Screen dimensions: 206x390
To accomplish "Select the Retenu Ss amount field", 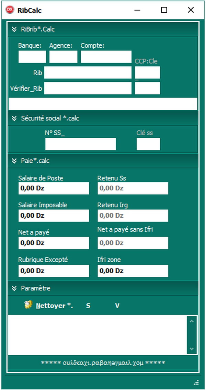I will 133,188.
